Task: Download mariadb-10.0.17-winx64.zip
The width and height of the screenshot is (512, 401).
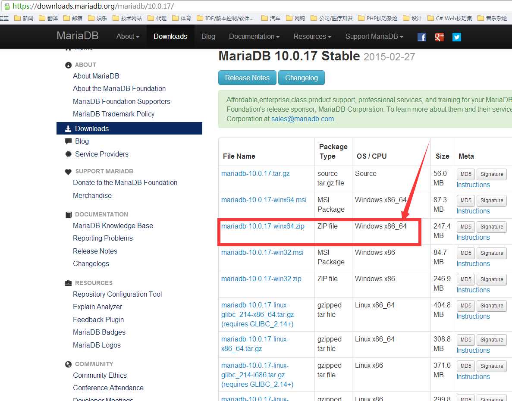Action: 263,226
